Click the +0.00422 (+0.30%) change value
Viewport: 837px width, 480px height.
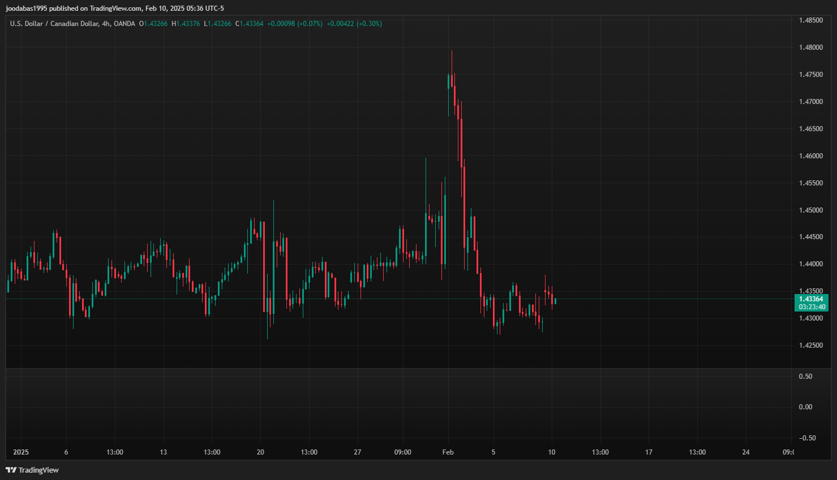[354, 24]
